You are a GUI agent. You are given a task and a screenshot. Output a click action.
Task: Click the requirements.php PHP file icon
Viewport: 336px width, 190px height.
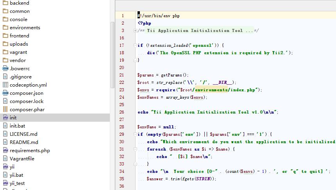pyautogui.click(x=5, y=151)
